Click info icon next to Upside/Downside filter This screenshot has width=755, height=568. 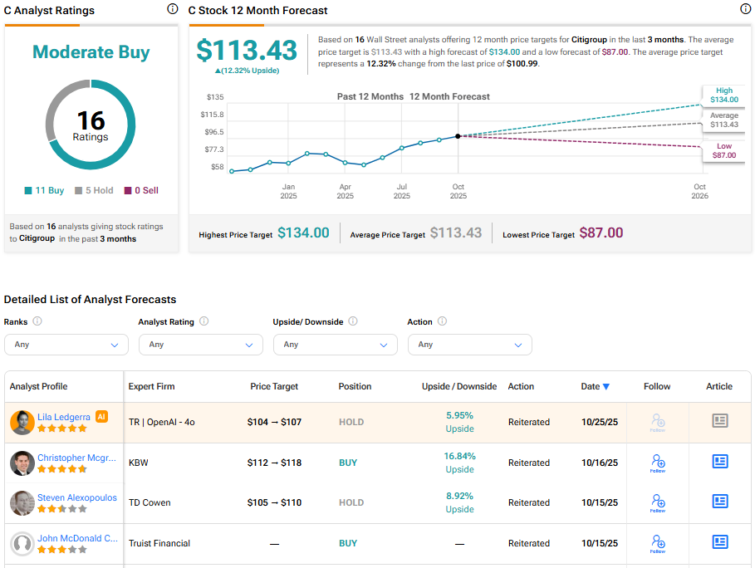coord(353,321)
